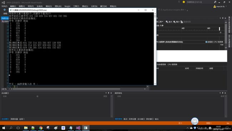Open the select tools dropdown in Diagnostics panel
This screenshot has width=232, height=131.
[x=160, y=22]
